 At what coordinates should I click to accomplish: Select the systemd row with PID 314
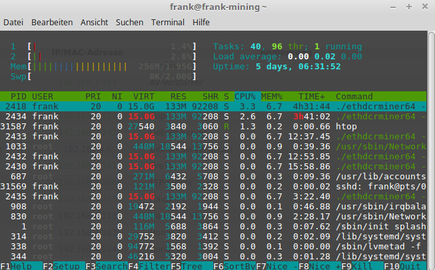(x=213, y=237)
